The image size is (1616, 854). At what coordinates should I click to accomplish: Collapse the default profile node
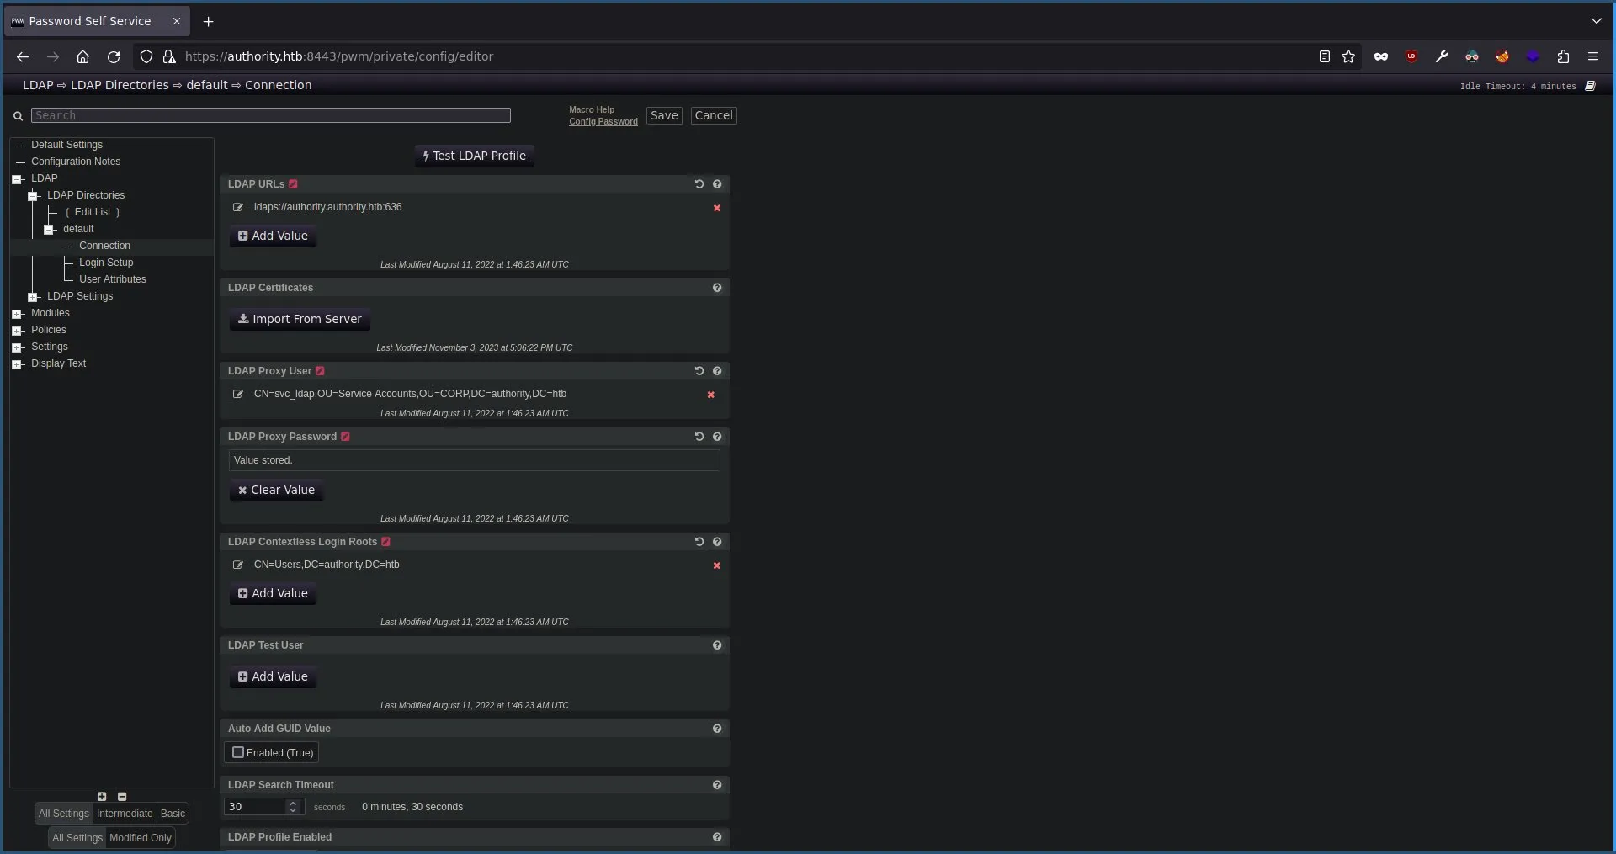click(x=49, y=230)
